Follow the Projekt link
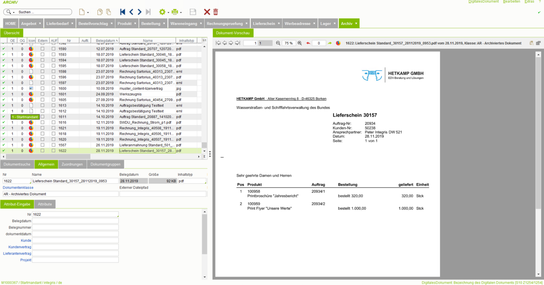The width and height of the screenshot is (544, 285). coord(26,260)
